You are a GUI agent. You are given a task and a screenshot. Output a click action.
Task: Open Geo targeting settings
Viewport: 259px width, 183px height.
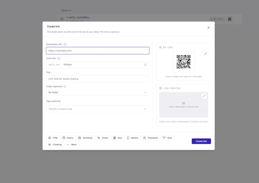[x=118, y=138]
